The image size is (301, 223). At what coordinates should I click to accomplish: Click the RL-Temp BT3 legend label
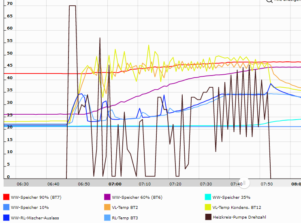[125, 218]
